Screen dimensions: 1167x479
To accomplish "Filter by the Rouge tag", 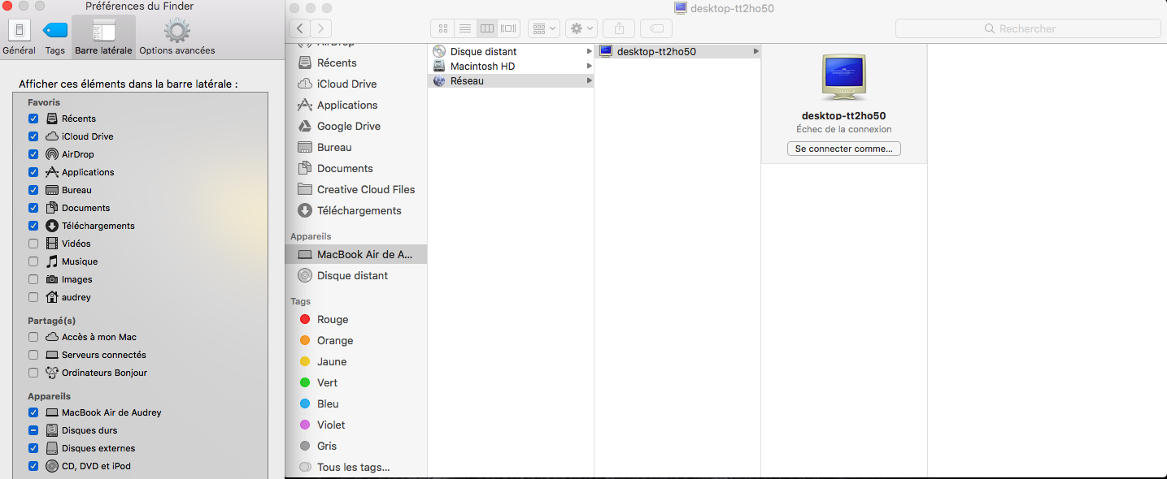I will tap(355, 319).
